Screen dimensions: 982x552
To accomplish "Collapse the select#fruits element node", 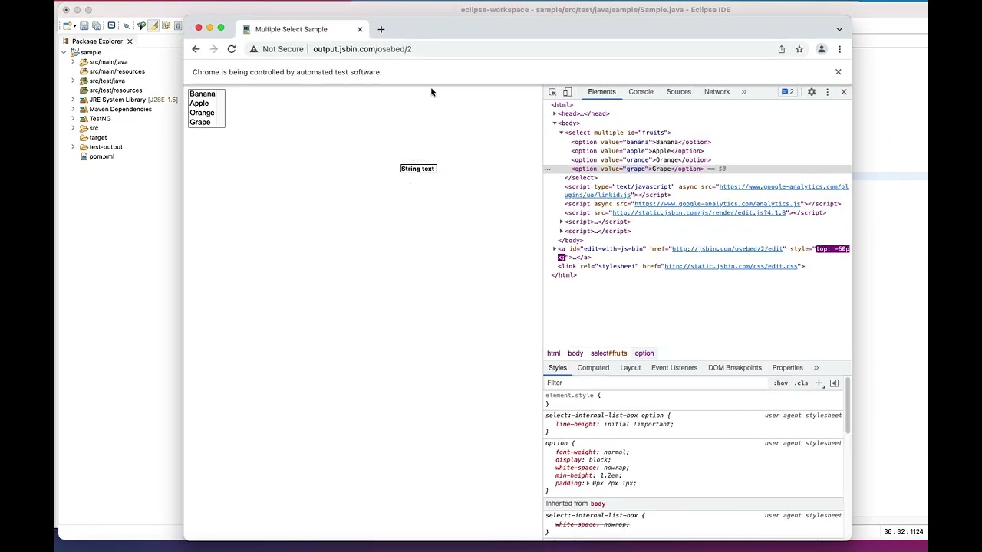I will tap(561, 133).
